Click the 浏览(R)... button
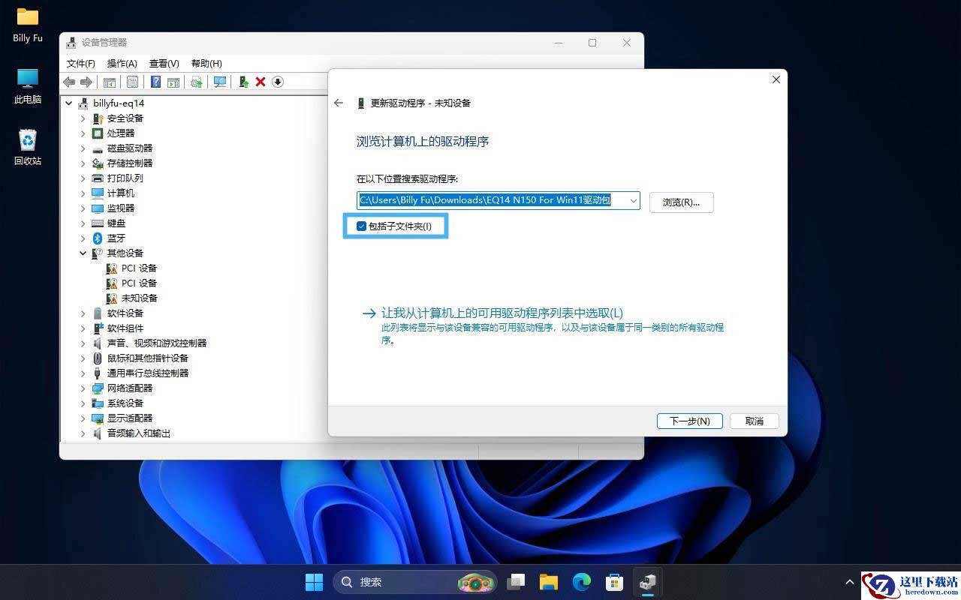Screen dimensions: 961x600 681,202
